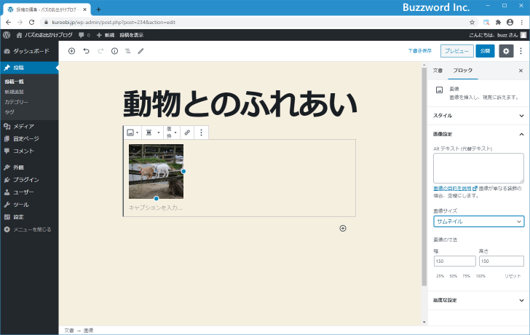
Task: Expand the 高度な設定 panel
Action: click(x=478, y=300)
